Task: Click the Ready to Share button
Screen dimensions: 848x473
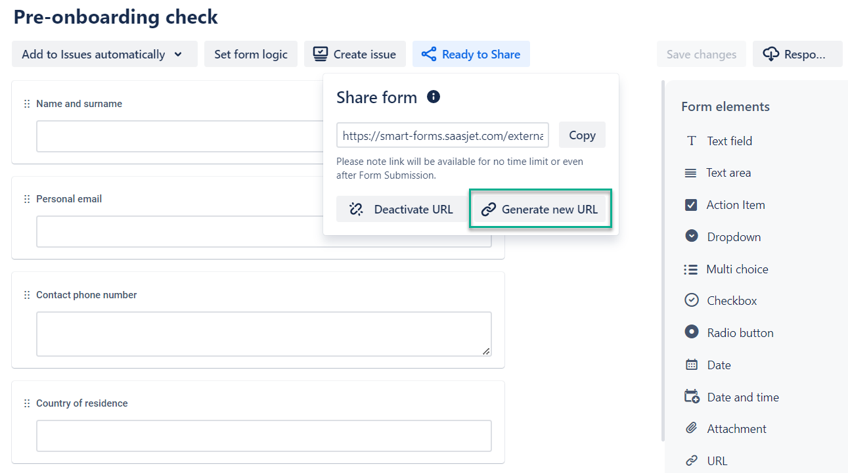Action: coord(471,55)
